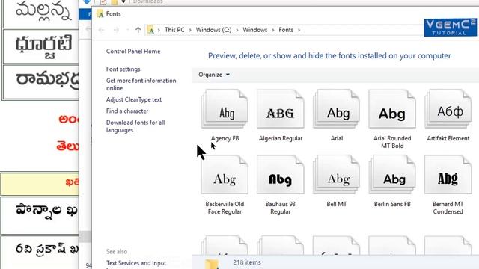Click Get more font information online
The width and height of the screenshot is (479, 269).
(x=141, y=84)
